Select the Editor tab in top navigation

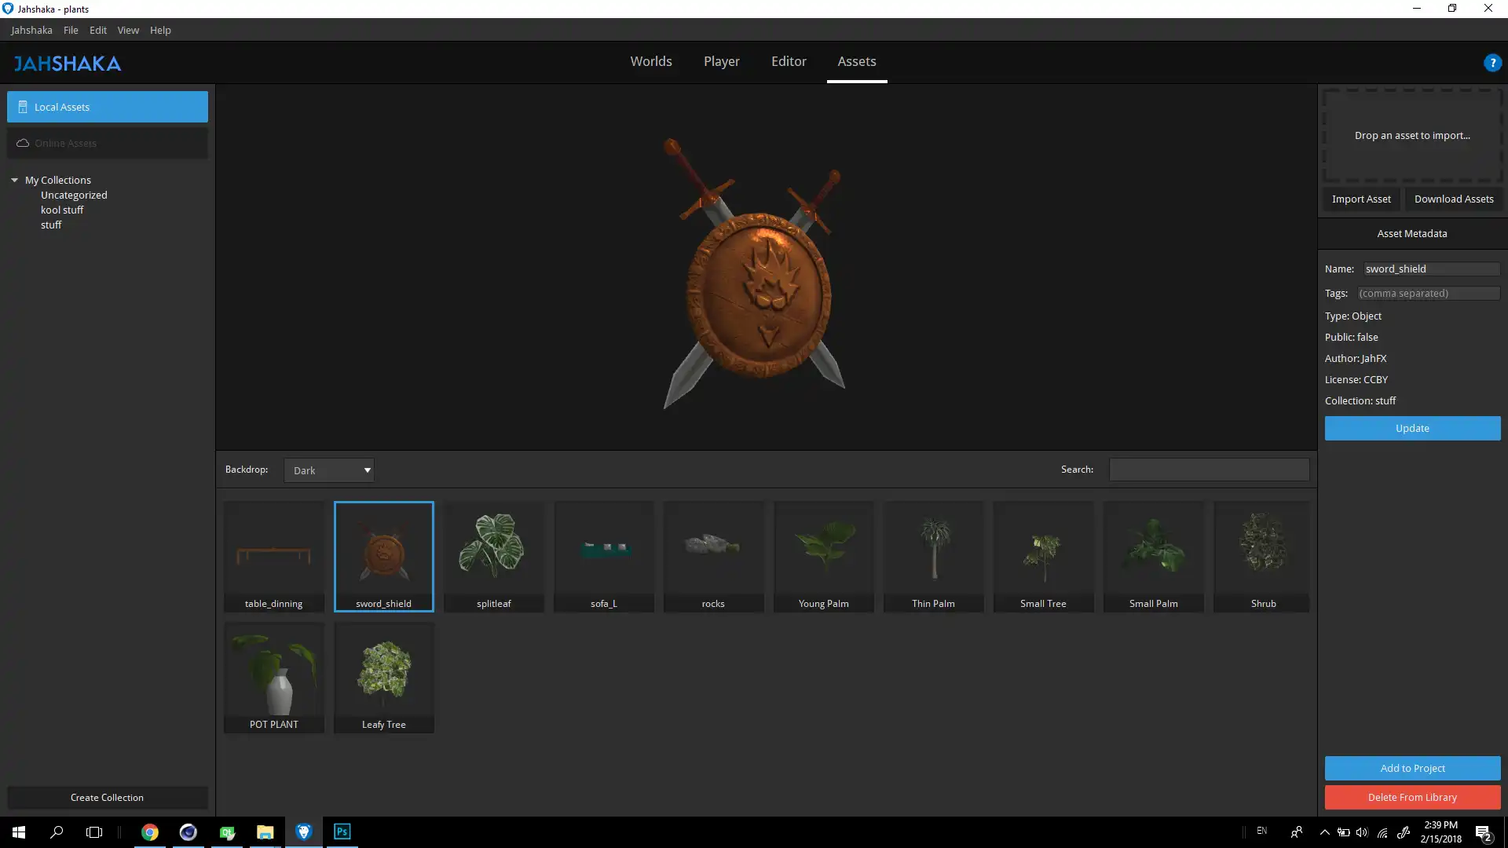[x=789, y=61]
